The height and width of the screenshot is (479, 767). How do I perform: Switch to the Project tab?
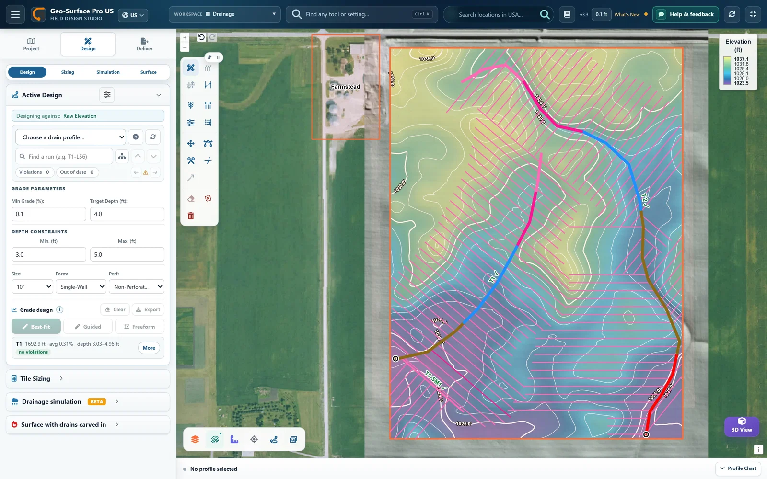[x=31, y=44]
